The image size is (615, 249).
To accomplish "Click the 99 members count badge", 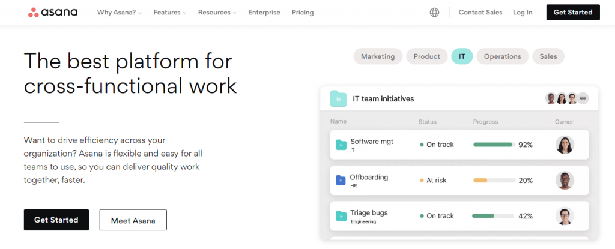I will click(x=583, y=98).
